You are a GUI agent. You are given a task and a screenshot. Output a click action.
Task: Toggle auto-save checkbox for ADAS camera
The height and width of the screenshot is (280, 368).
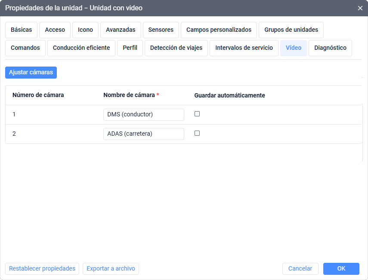point(197,133)
